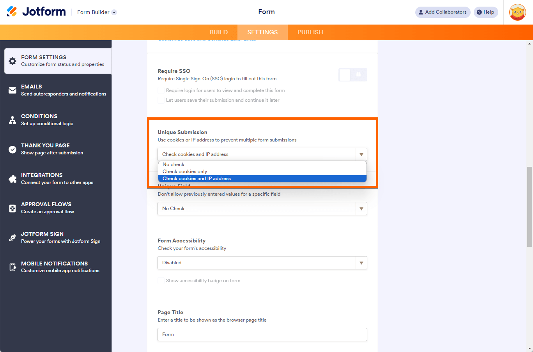Viewport: 533px width, 352px height.
Task: Click the Jotform Sign pen icon
Action: pyautogui.click(x=12, y=238)
